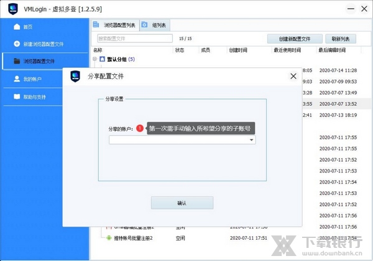Image resolution: width=373 pixels, height=261 pixels.
Task: Click the 2020-07-07 13:49 edit time
Action: (338, 93)
